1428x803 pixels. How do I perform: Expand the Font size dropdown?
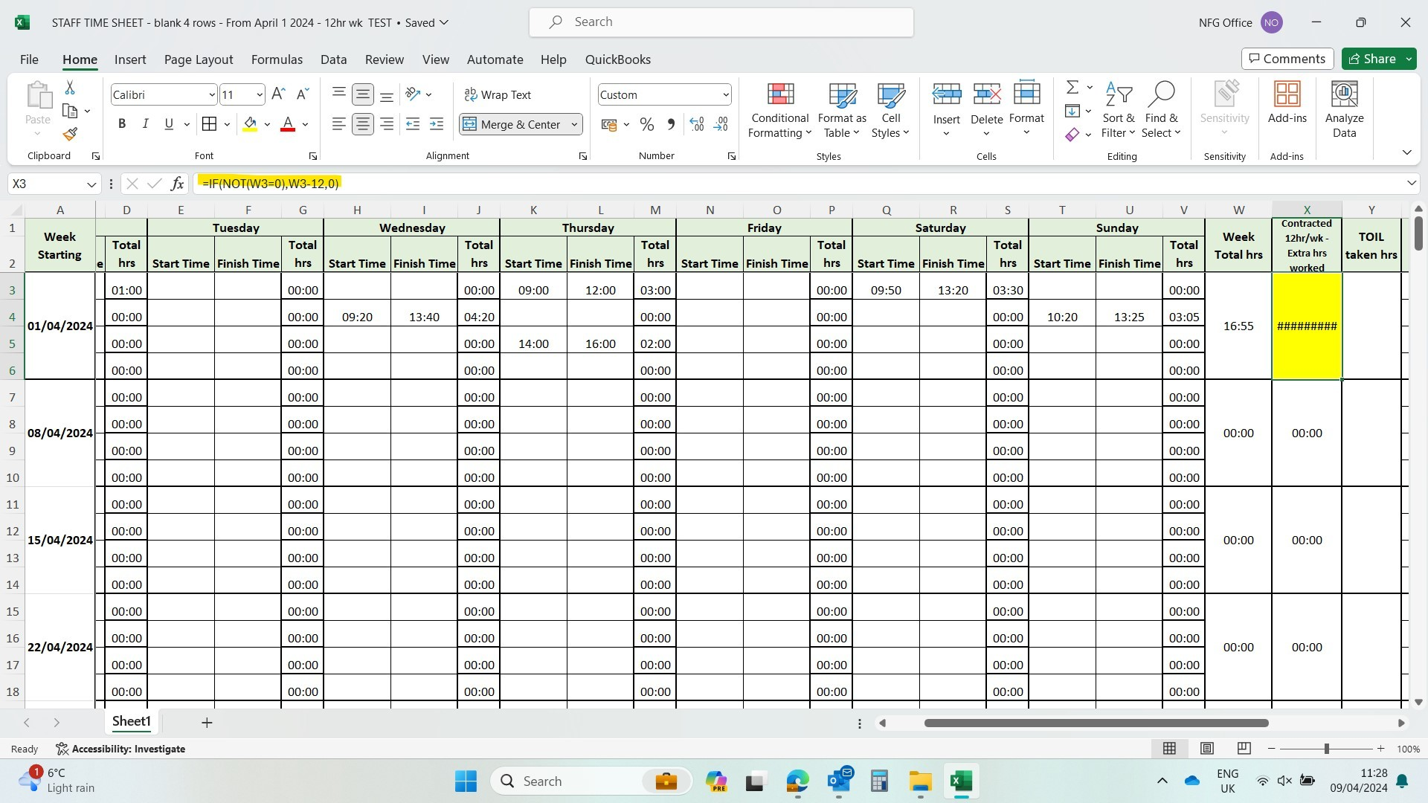tap(259, 95)
